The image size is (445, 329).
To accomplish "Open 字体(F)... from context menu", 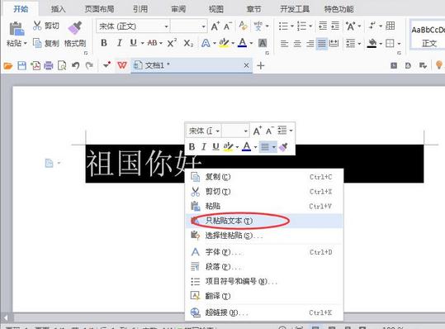I will point(264,252).
